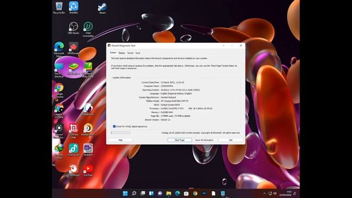Open the Recycle Bin desktop icon
This screenshot has width=352, height=198.
(59, 8)
